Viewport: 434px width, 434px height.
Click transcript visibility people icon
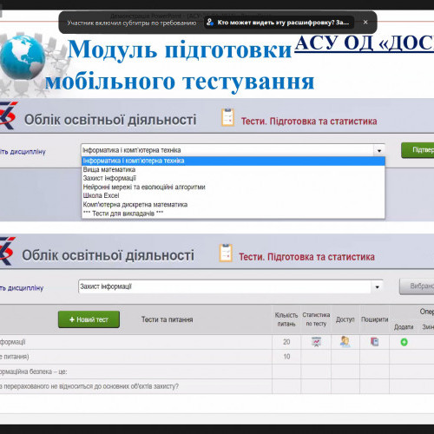click(x=210, y=22)
